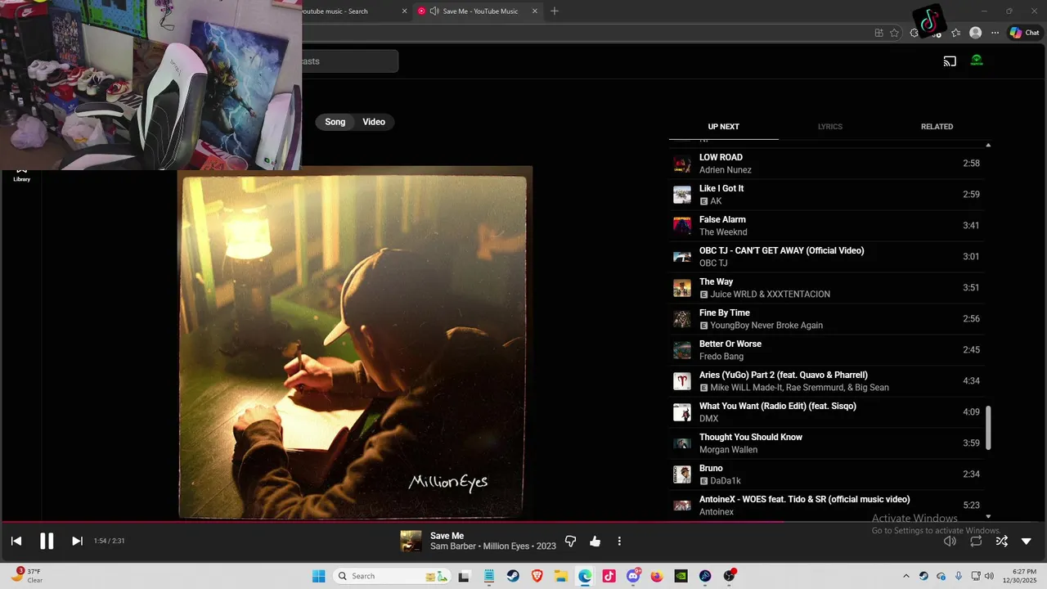Click the small album art in player bar
The width and height of the screenshot is (1047, 589).
click(x=411, y=541)
